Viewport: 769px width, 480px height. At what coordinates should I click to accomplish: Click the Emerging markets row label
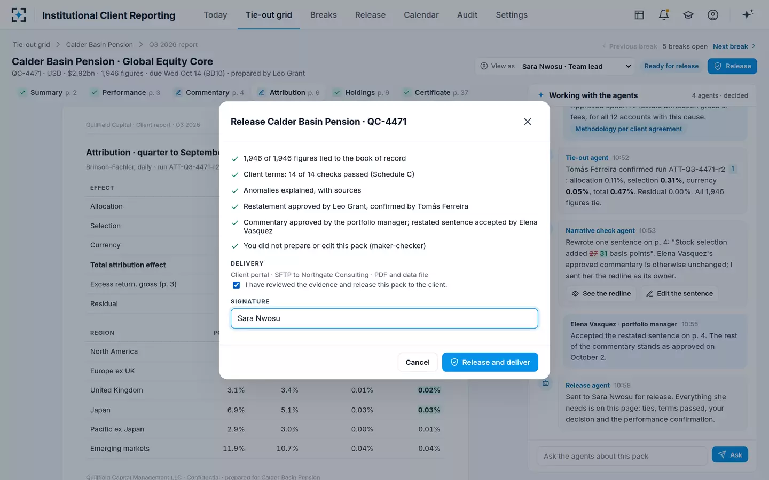(120, 449)
